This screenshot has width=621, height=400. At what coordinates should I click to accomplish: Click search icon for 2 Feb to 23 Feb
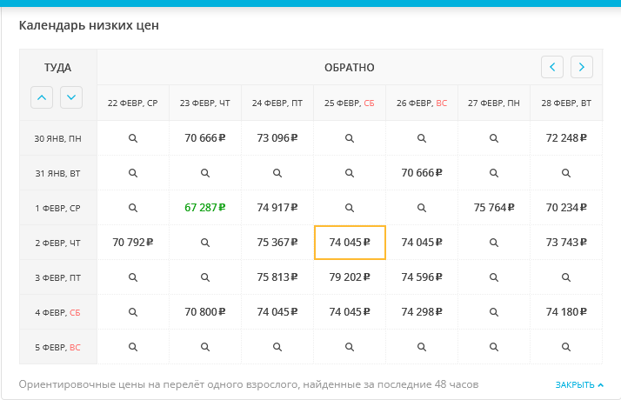pyautogui.click(x=205, y=243)
